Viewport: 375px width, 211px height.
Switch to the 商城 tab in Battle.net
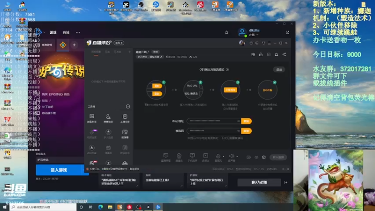(66, 32)
